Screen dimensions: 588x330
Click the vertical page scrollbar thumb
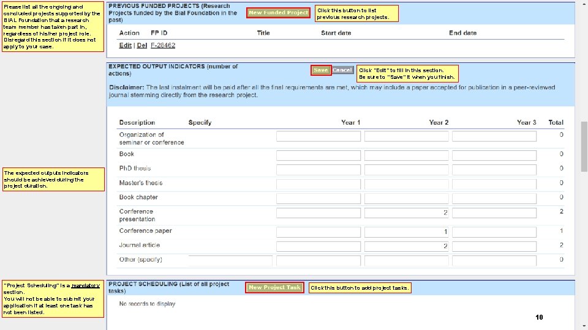584,146
